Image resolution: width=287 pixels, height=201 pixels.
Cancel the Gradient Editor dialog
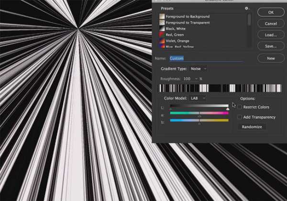pyautogui.click(x=271, y=23)
